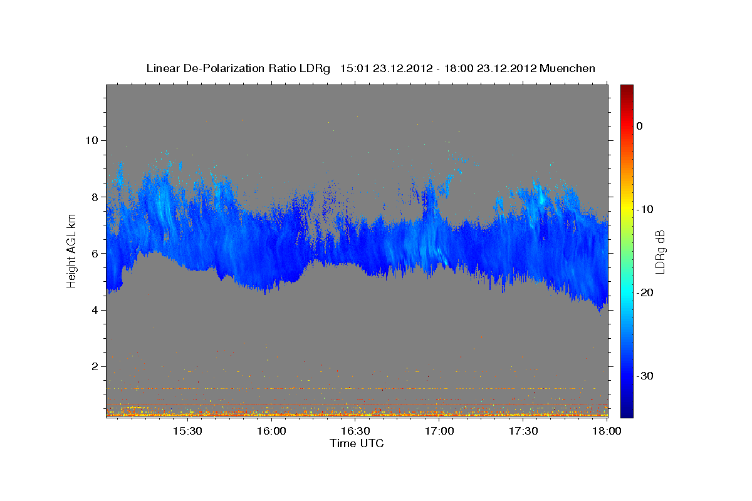Click the 'Time UTC' axis label
This screenshot has height=501, width=752.
tap(357, 443)
